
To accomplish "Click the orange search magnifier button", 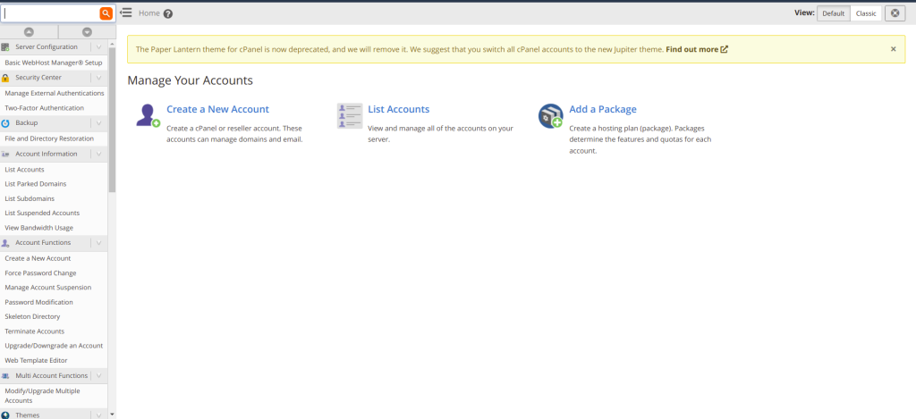I will (106, 13).
